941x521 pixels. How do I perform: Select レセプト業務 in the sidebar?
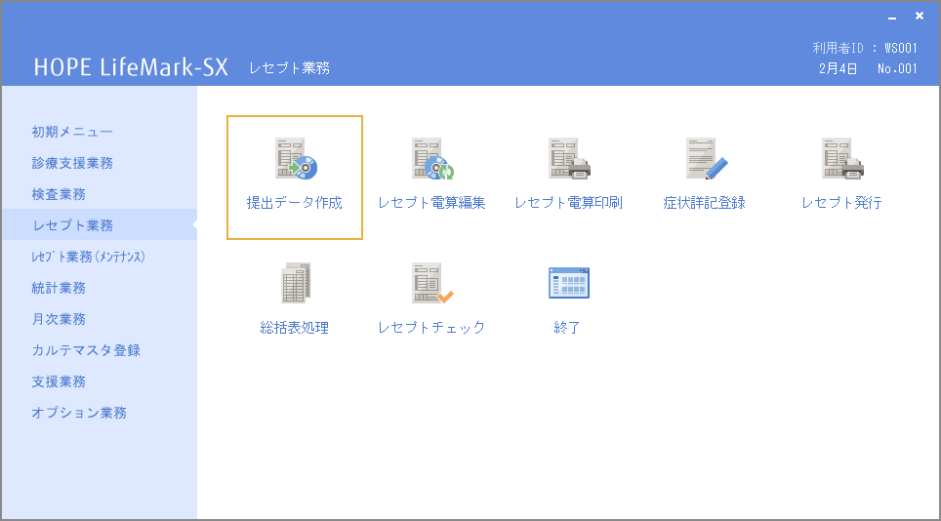pyautogui.click(x=100, y=224)
